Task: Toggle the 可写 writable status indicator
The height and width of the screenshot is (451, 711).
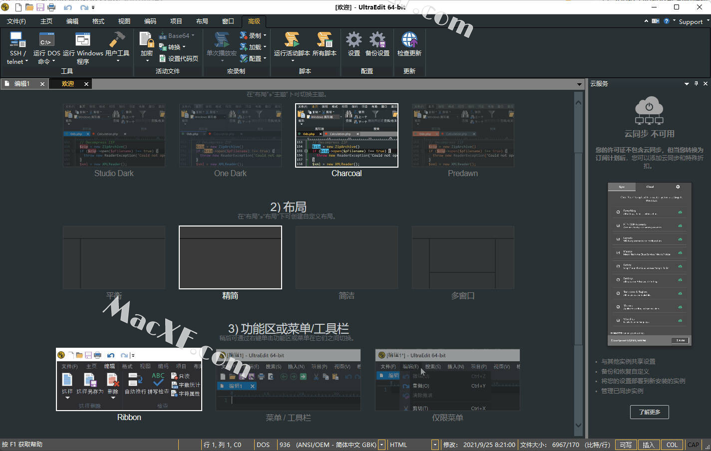Action: click(x=626, y=445)
